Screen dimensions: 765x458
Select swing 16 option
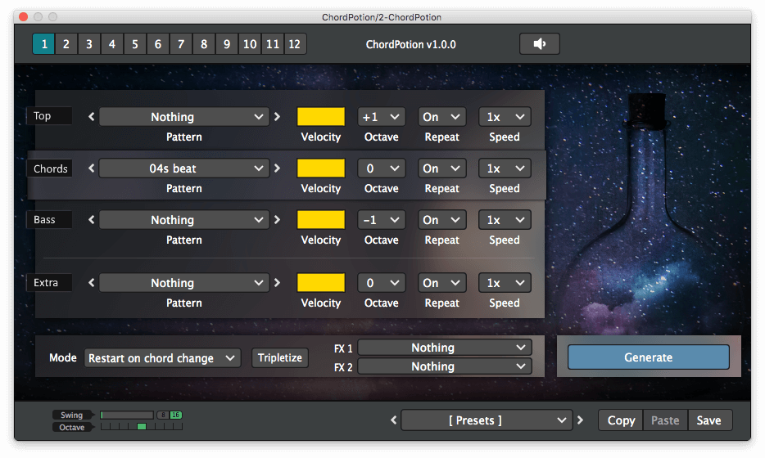(x=175, y=415)
